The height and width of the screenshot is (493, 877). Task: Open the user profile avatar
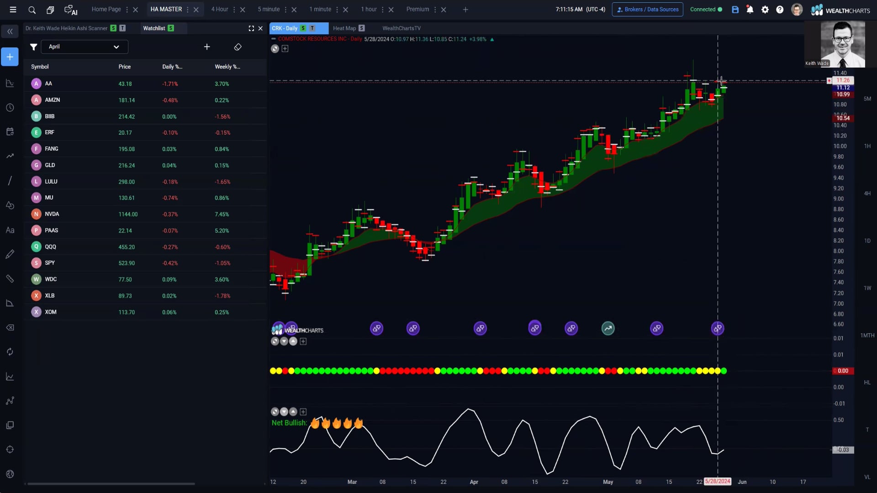[x=797, y=10]
